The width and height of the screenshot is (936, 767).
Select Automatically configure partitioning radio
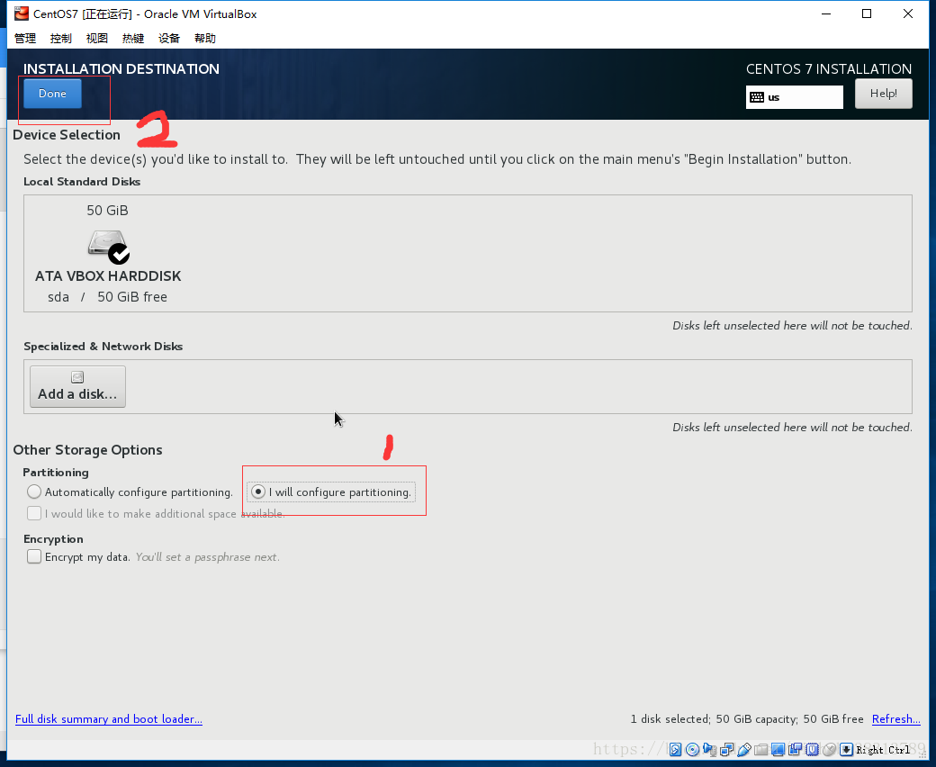(34, 492)
